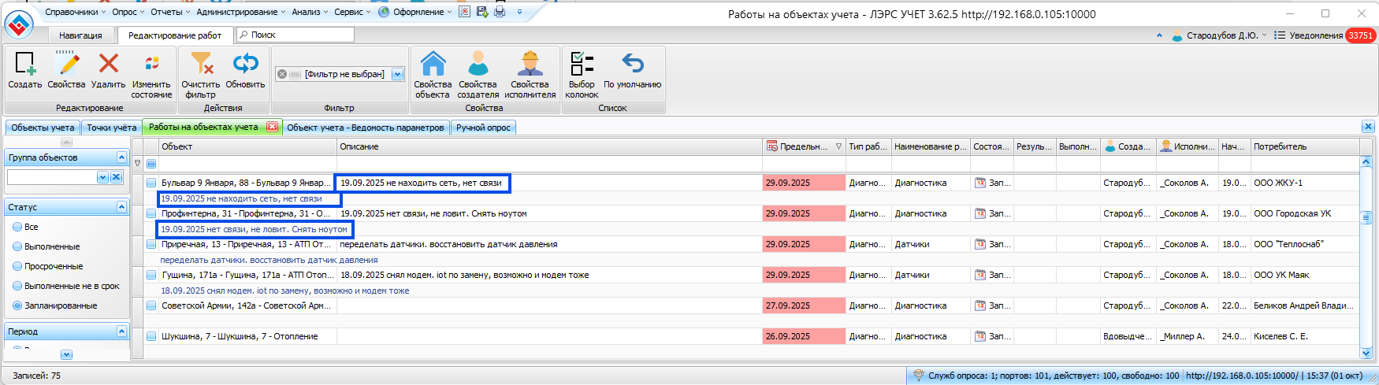
Task: Open Свойства объекта house icon
Action: pos(433,65)
